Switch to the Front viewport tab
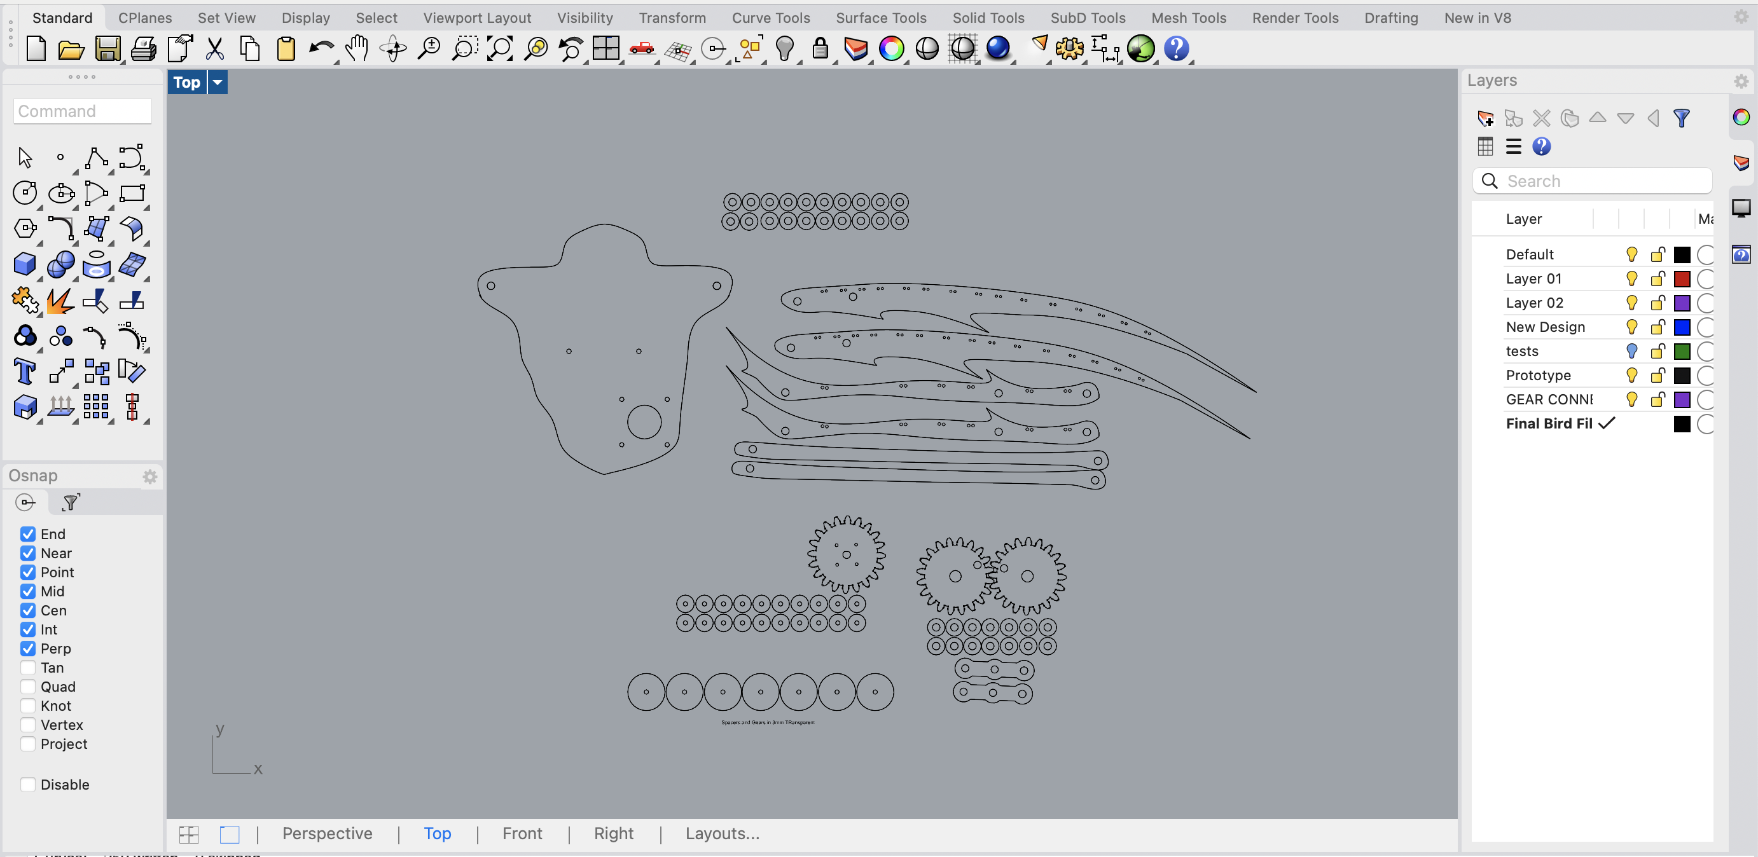 pyautogui.click(x=522, y=834)
